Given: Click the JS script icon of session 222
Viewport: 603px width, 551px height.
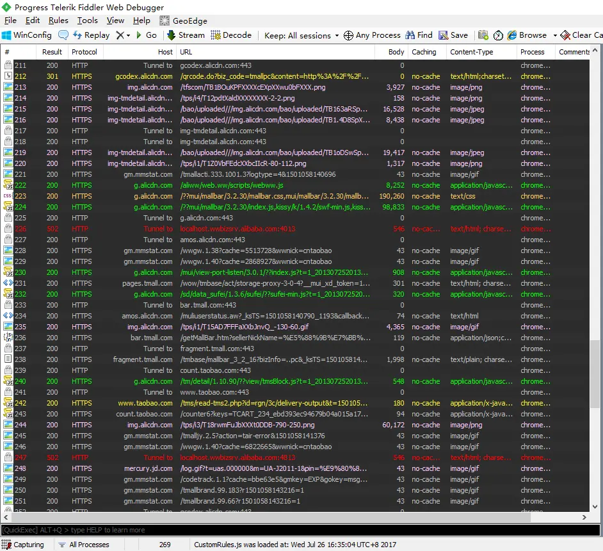Looking at the screenshot, I should tap(8, 185).
